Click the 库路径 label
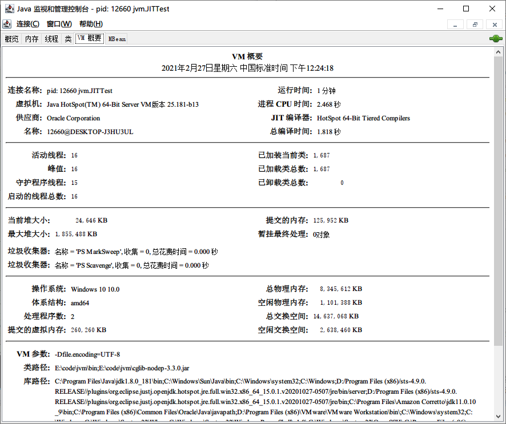Screen dimensions: 506x424 [x=37, y=381]
